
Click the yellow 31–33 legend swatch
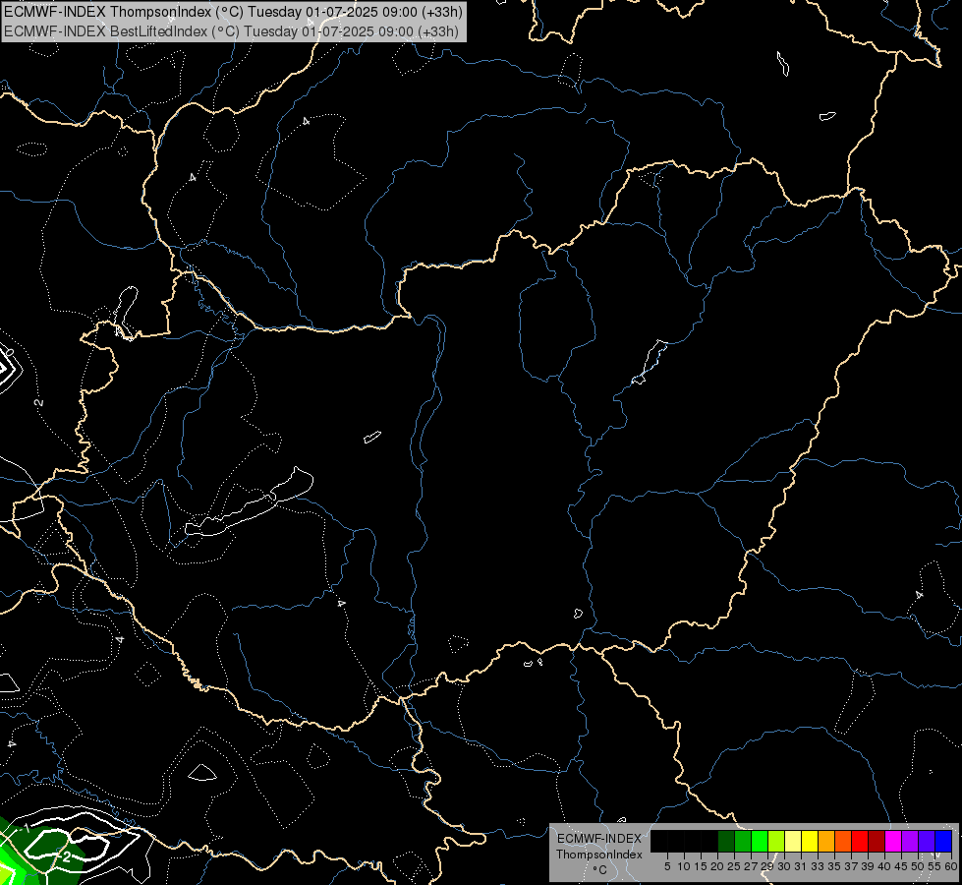click(810, 841)
